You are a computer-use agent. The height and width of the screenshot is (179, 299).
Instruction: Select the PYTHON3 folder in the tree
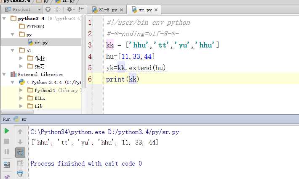point(35,26)
